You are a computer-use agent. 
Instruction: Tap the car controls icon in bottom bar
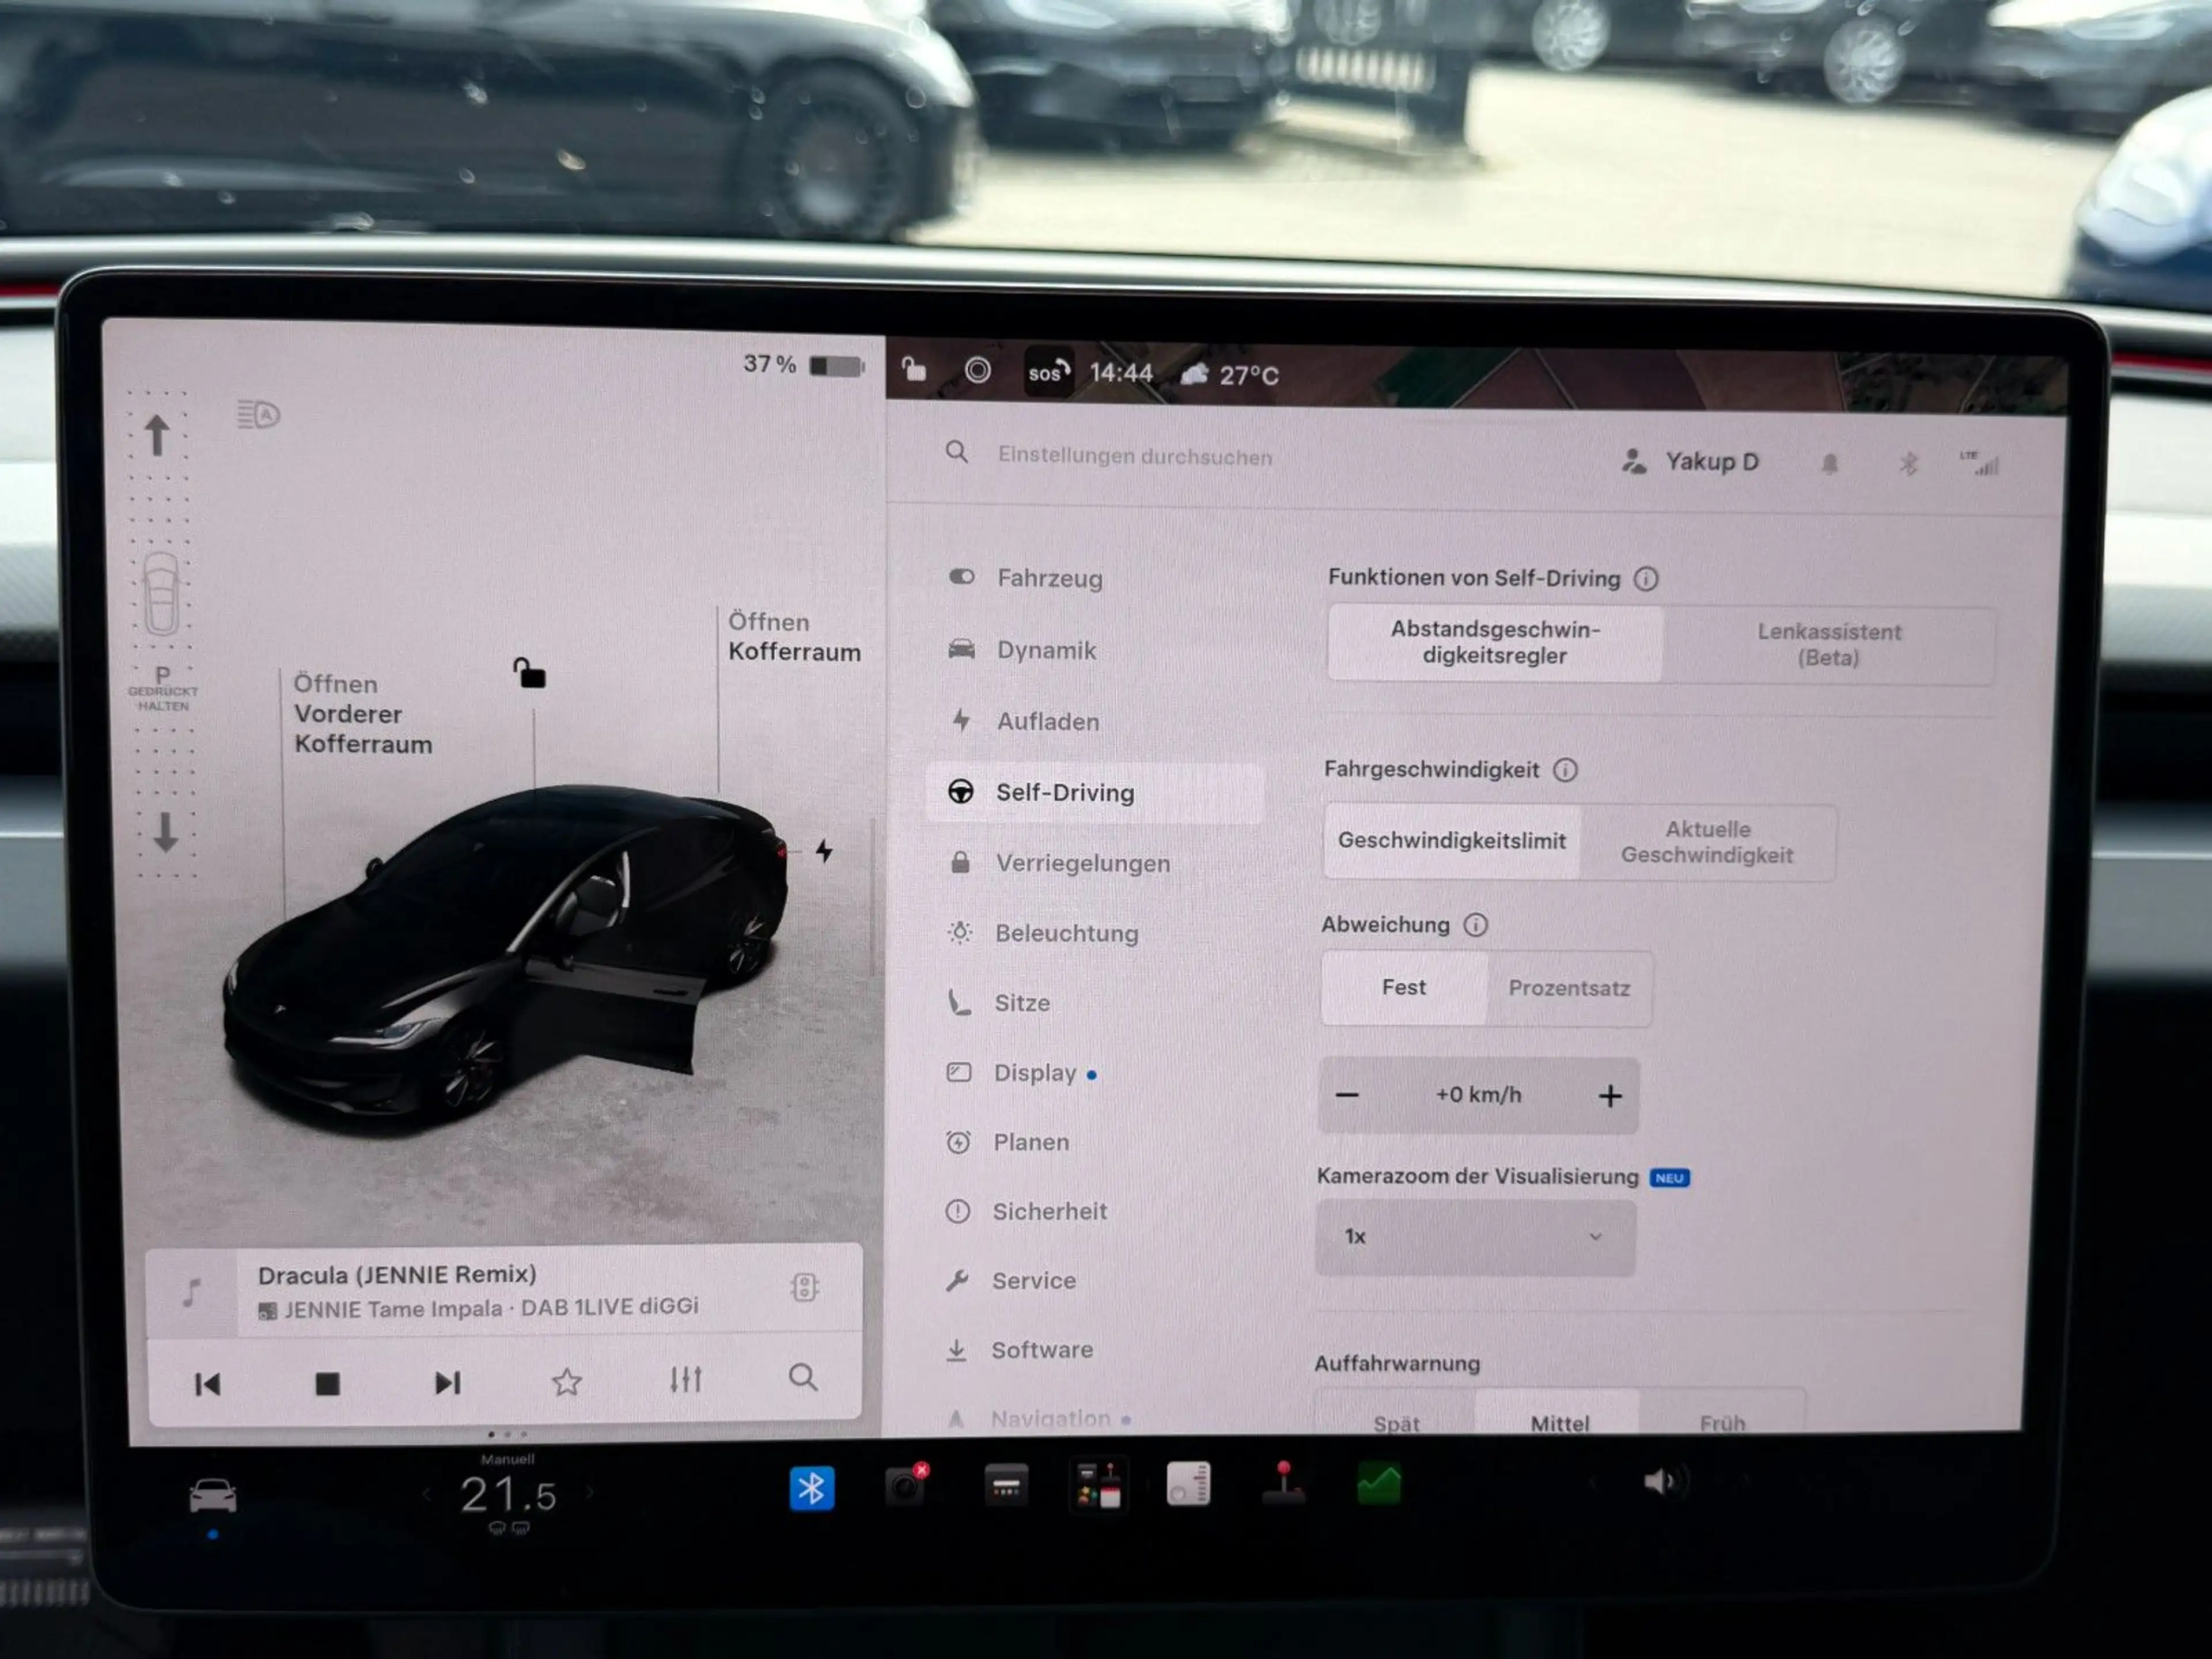click(213, 1496)
